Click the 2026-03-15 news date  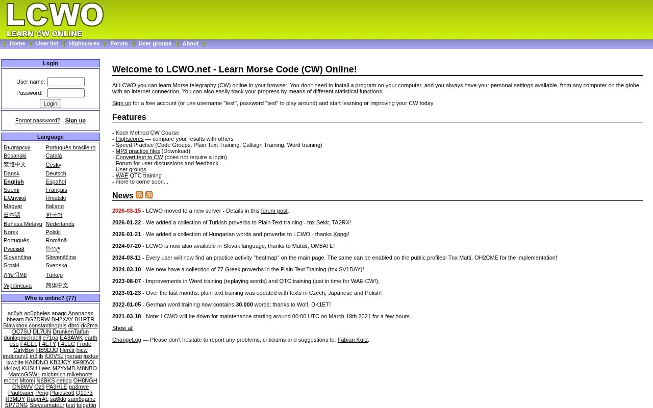pyautogui.click(x=127, y=211)
